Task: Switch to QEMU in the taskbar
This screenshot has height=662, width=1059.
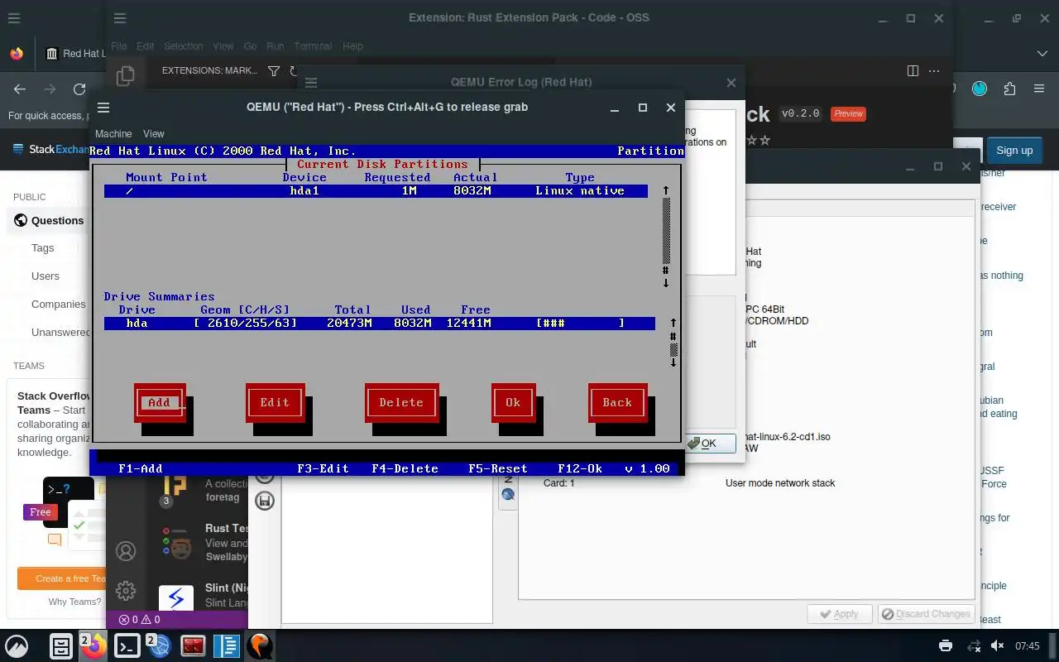Action: 259,645
